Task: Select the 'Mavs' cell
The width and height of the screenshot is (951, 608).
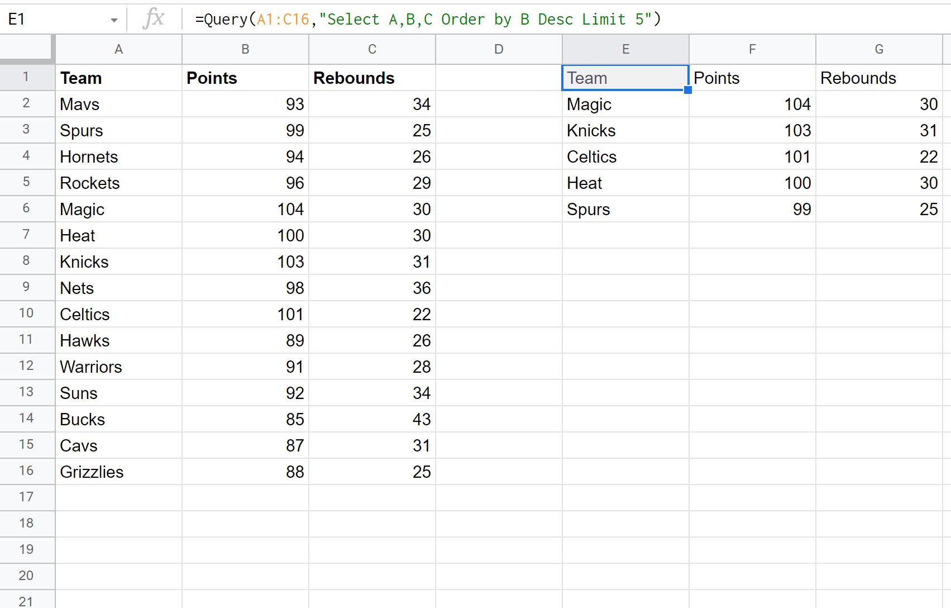Action: click(119, 104)
